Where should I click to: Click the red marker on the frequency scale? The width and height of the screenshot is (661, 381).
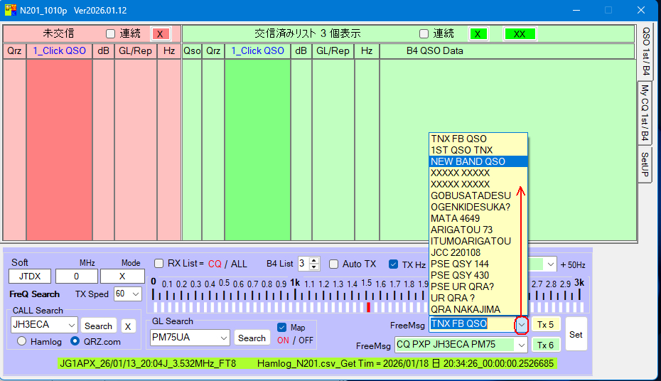point(368,307)
